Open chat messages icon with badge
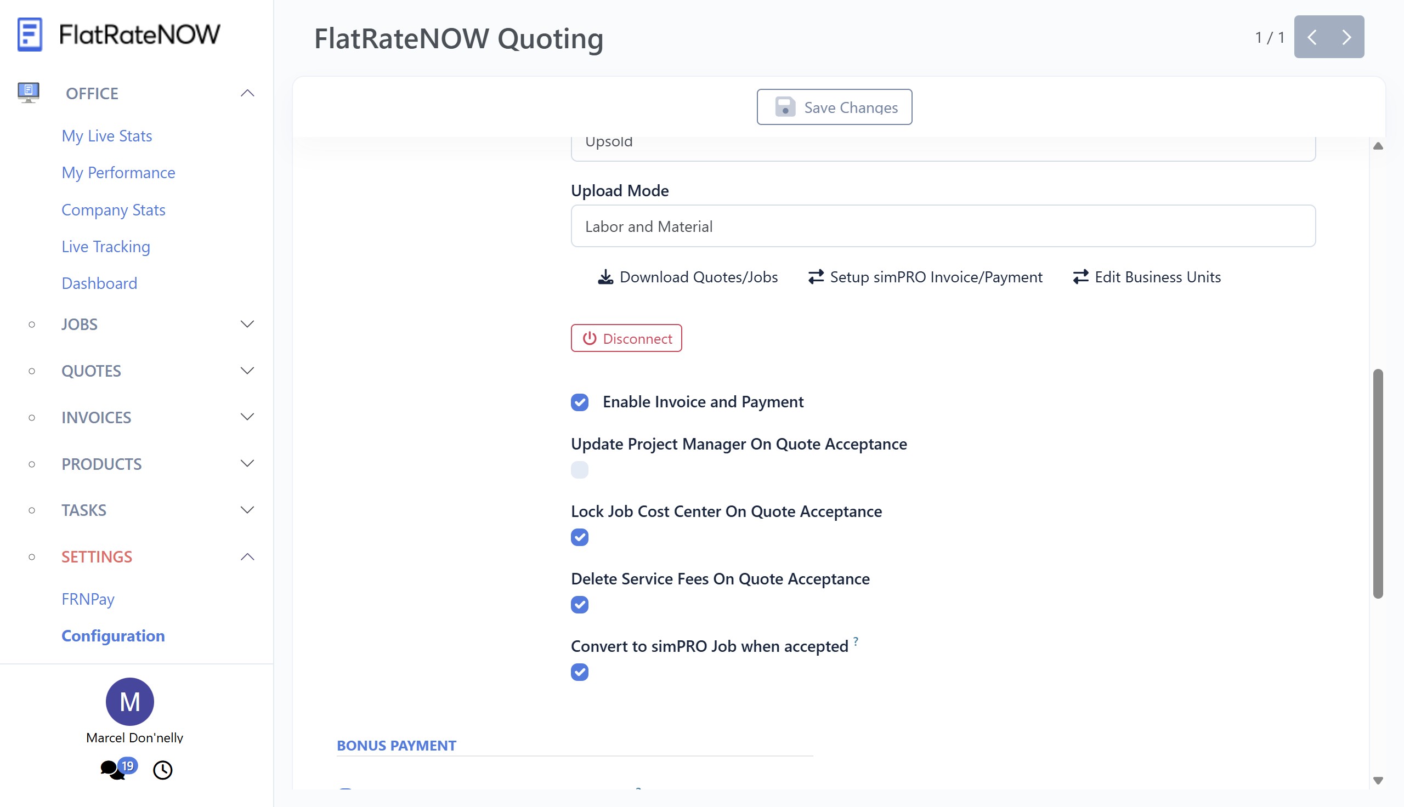Image resolution: width=1404 pixels, height=807 pixels. [x=113, y=769]
